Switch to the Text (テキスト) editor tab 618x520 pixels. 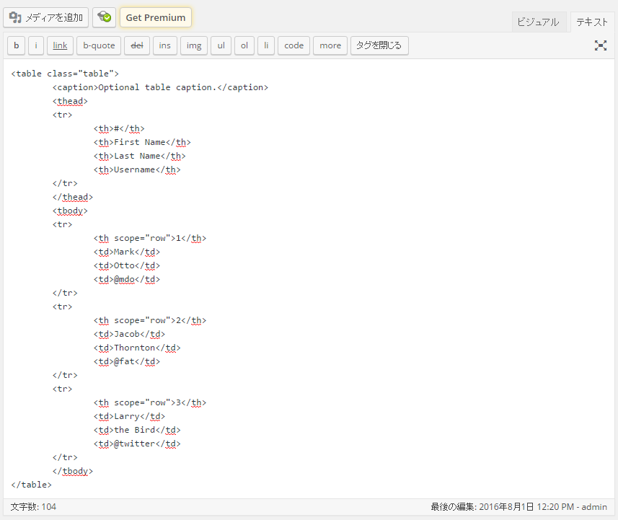pyautogui.click(x=591, y=22)
